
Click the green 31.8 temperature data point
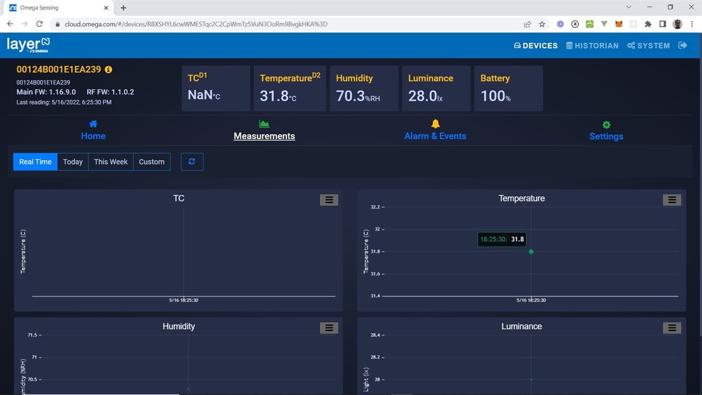pyautogui.click(x=531, y=252)
